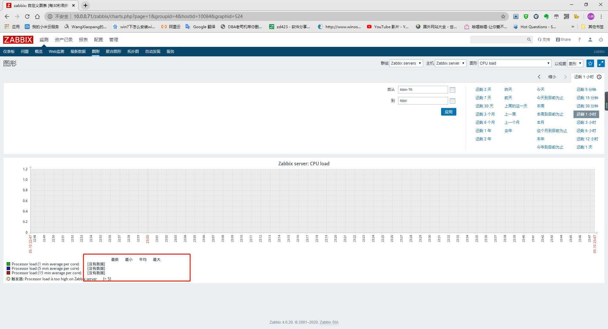Image resolution: width=608 pixels, height=329 pixels.
Task: Open YouTube bookmark
Action: (388, 27)
